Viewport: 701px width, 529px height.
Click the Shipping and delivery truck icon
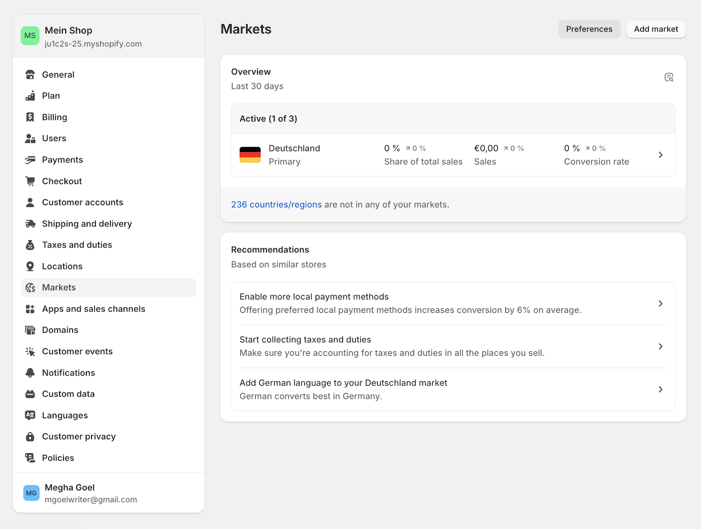pyautogui.click(x=30, y=224)
